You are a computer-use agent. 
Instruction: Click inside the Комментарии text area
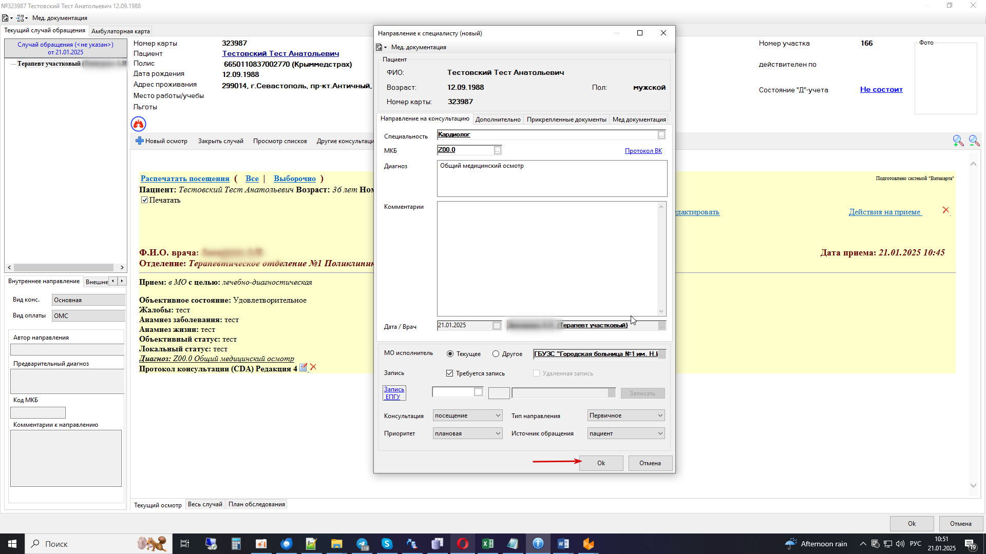tap(547, 259)
